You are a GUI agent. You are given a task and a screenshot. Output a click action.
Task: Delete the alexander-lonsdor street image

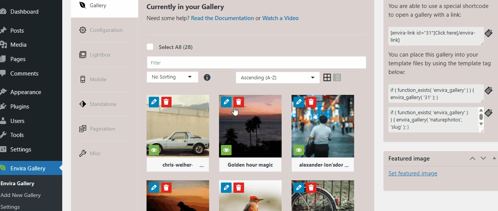[x=311, y=102]
